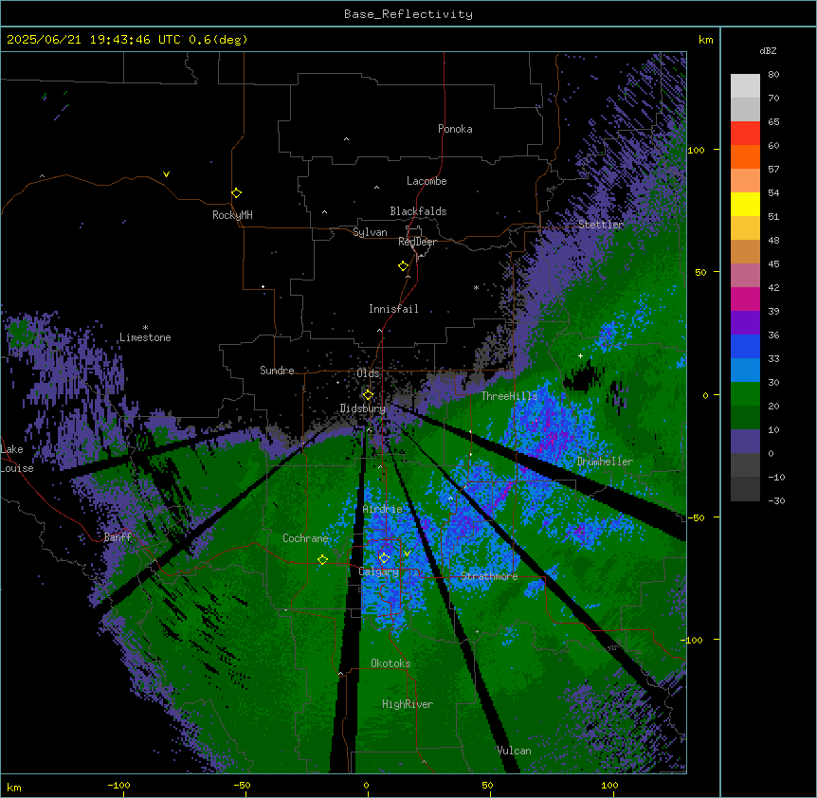Click the km unit label at top right
Viewport: 817px width, 798px height.
(x=706, y=40)
